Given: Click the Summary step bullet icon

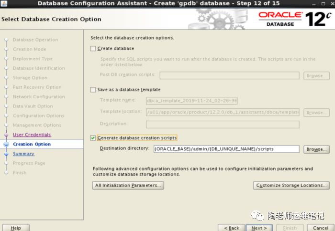Looking at the screenshot, I should (x=6, y=154).
